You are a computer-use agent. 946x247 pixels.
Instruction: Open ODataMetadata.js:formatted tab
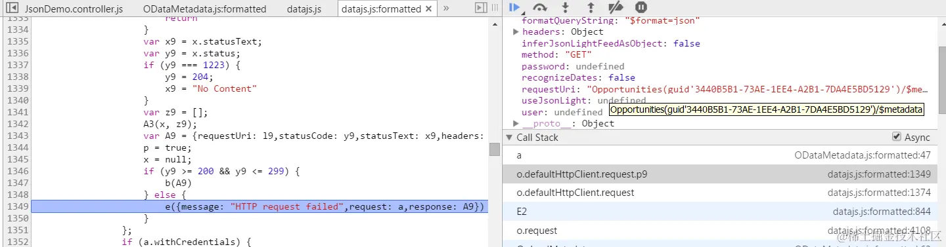pyautogui.click(x=205, y=9)
